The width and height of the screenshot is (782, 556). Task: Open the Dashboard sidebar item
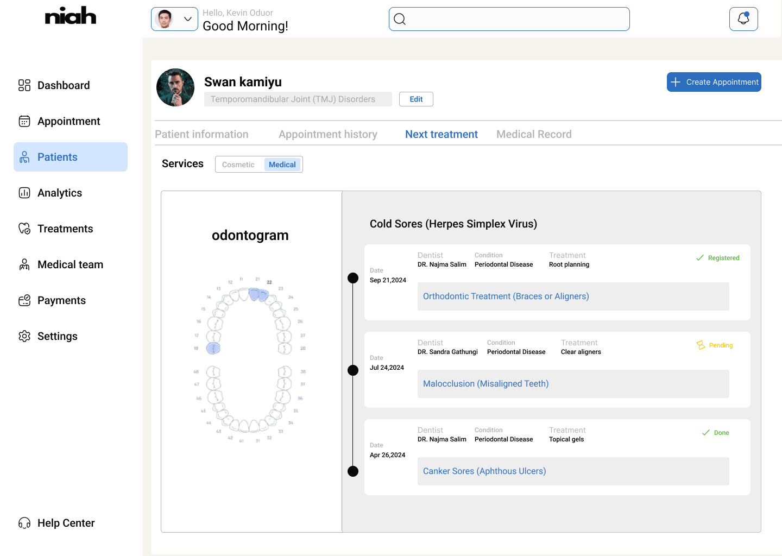point(54,85)
